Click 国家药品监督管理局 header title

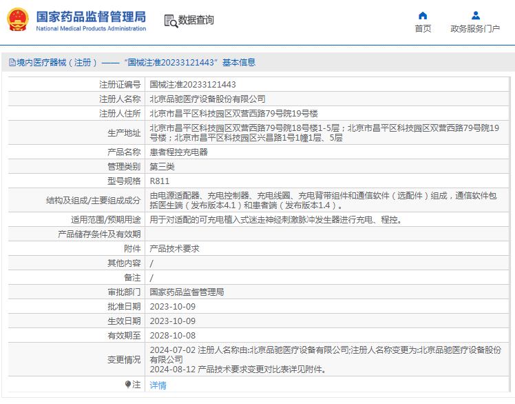(91, 17)
